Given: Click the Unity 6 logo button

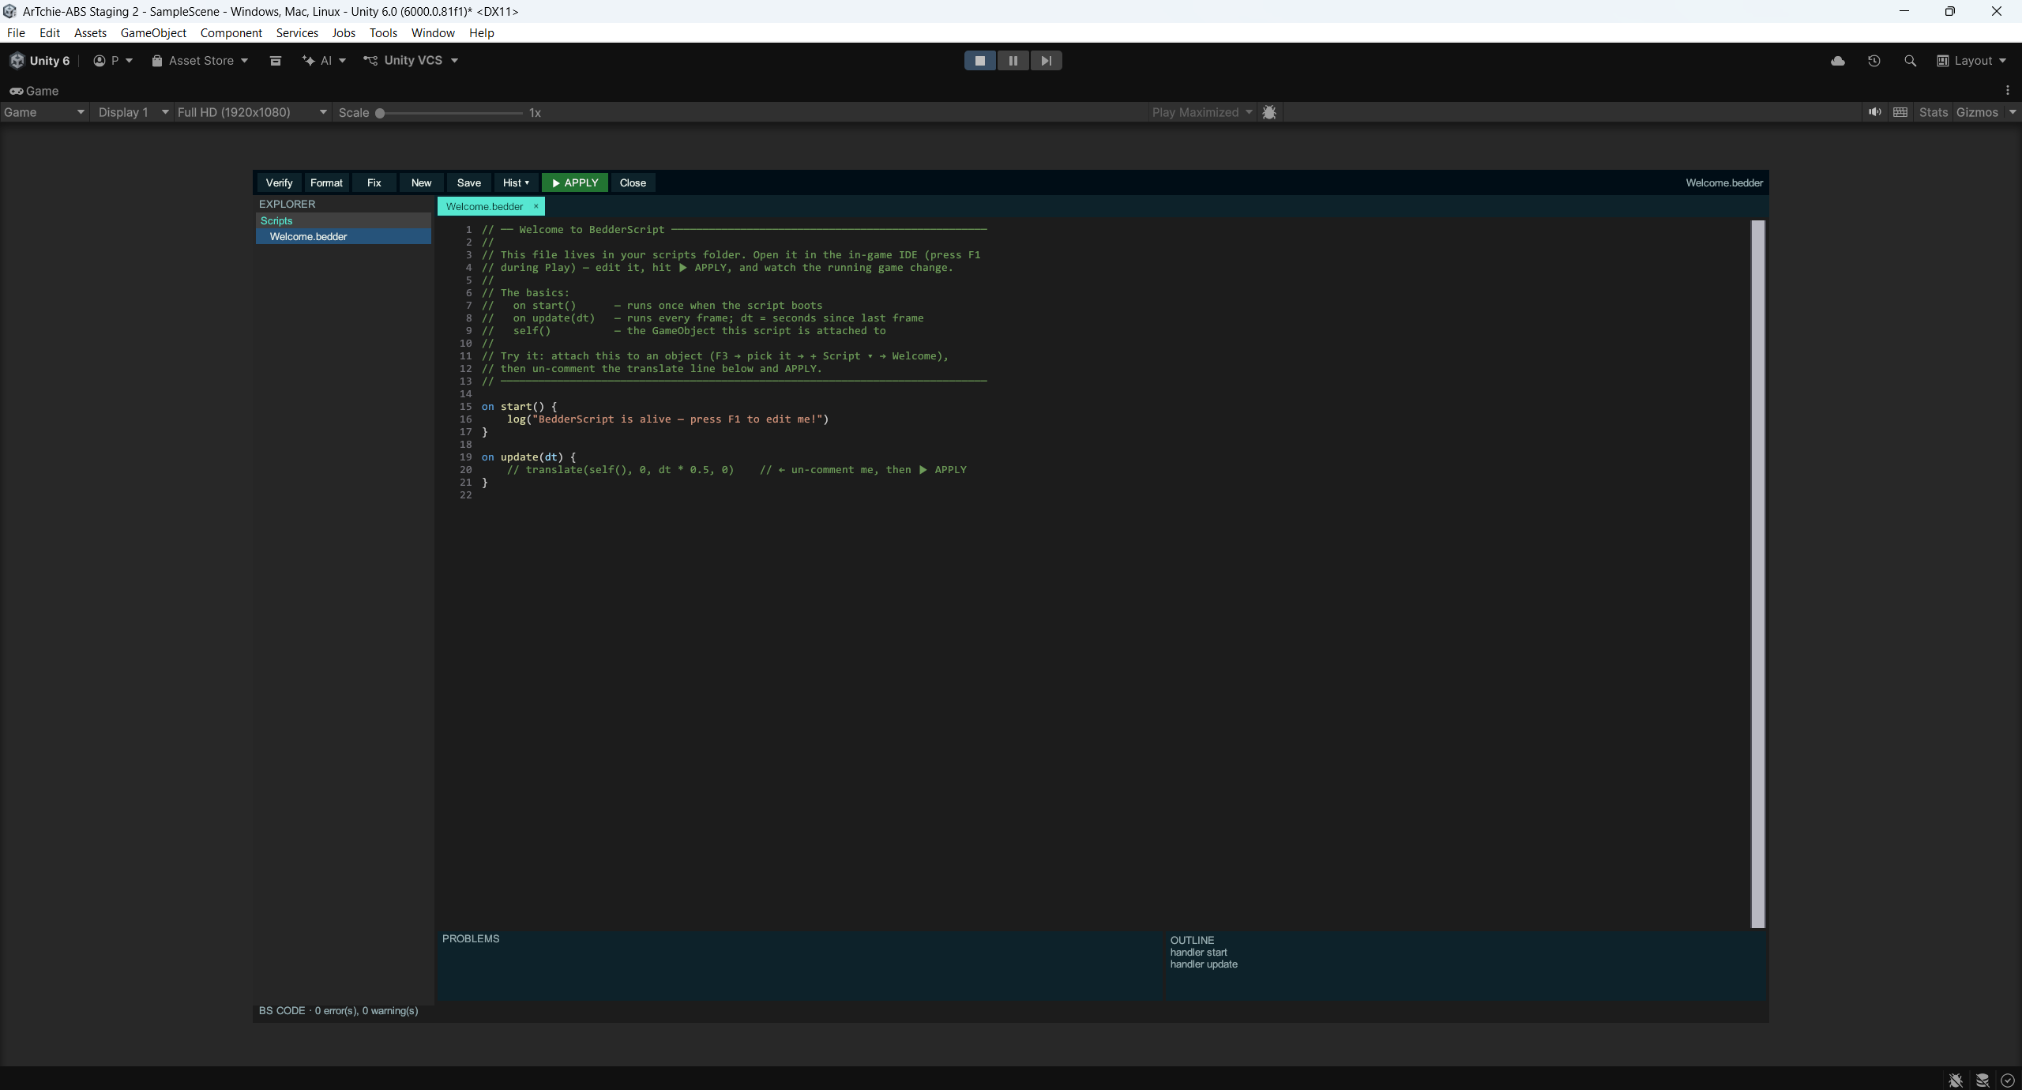Looking at the screenshot, I should click(39, 61).
